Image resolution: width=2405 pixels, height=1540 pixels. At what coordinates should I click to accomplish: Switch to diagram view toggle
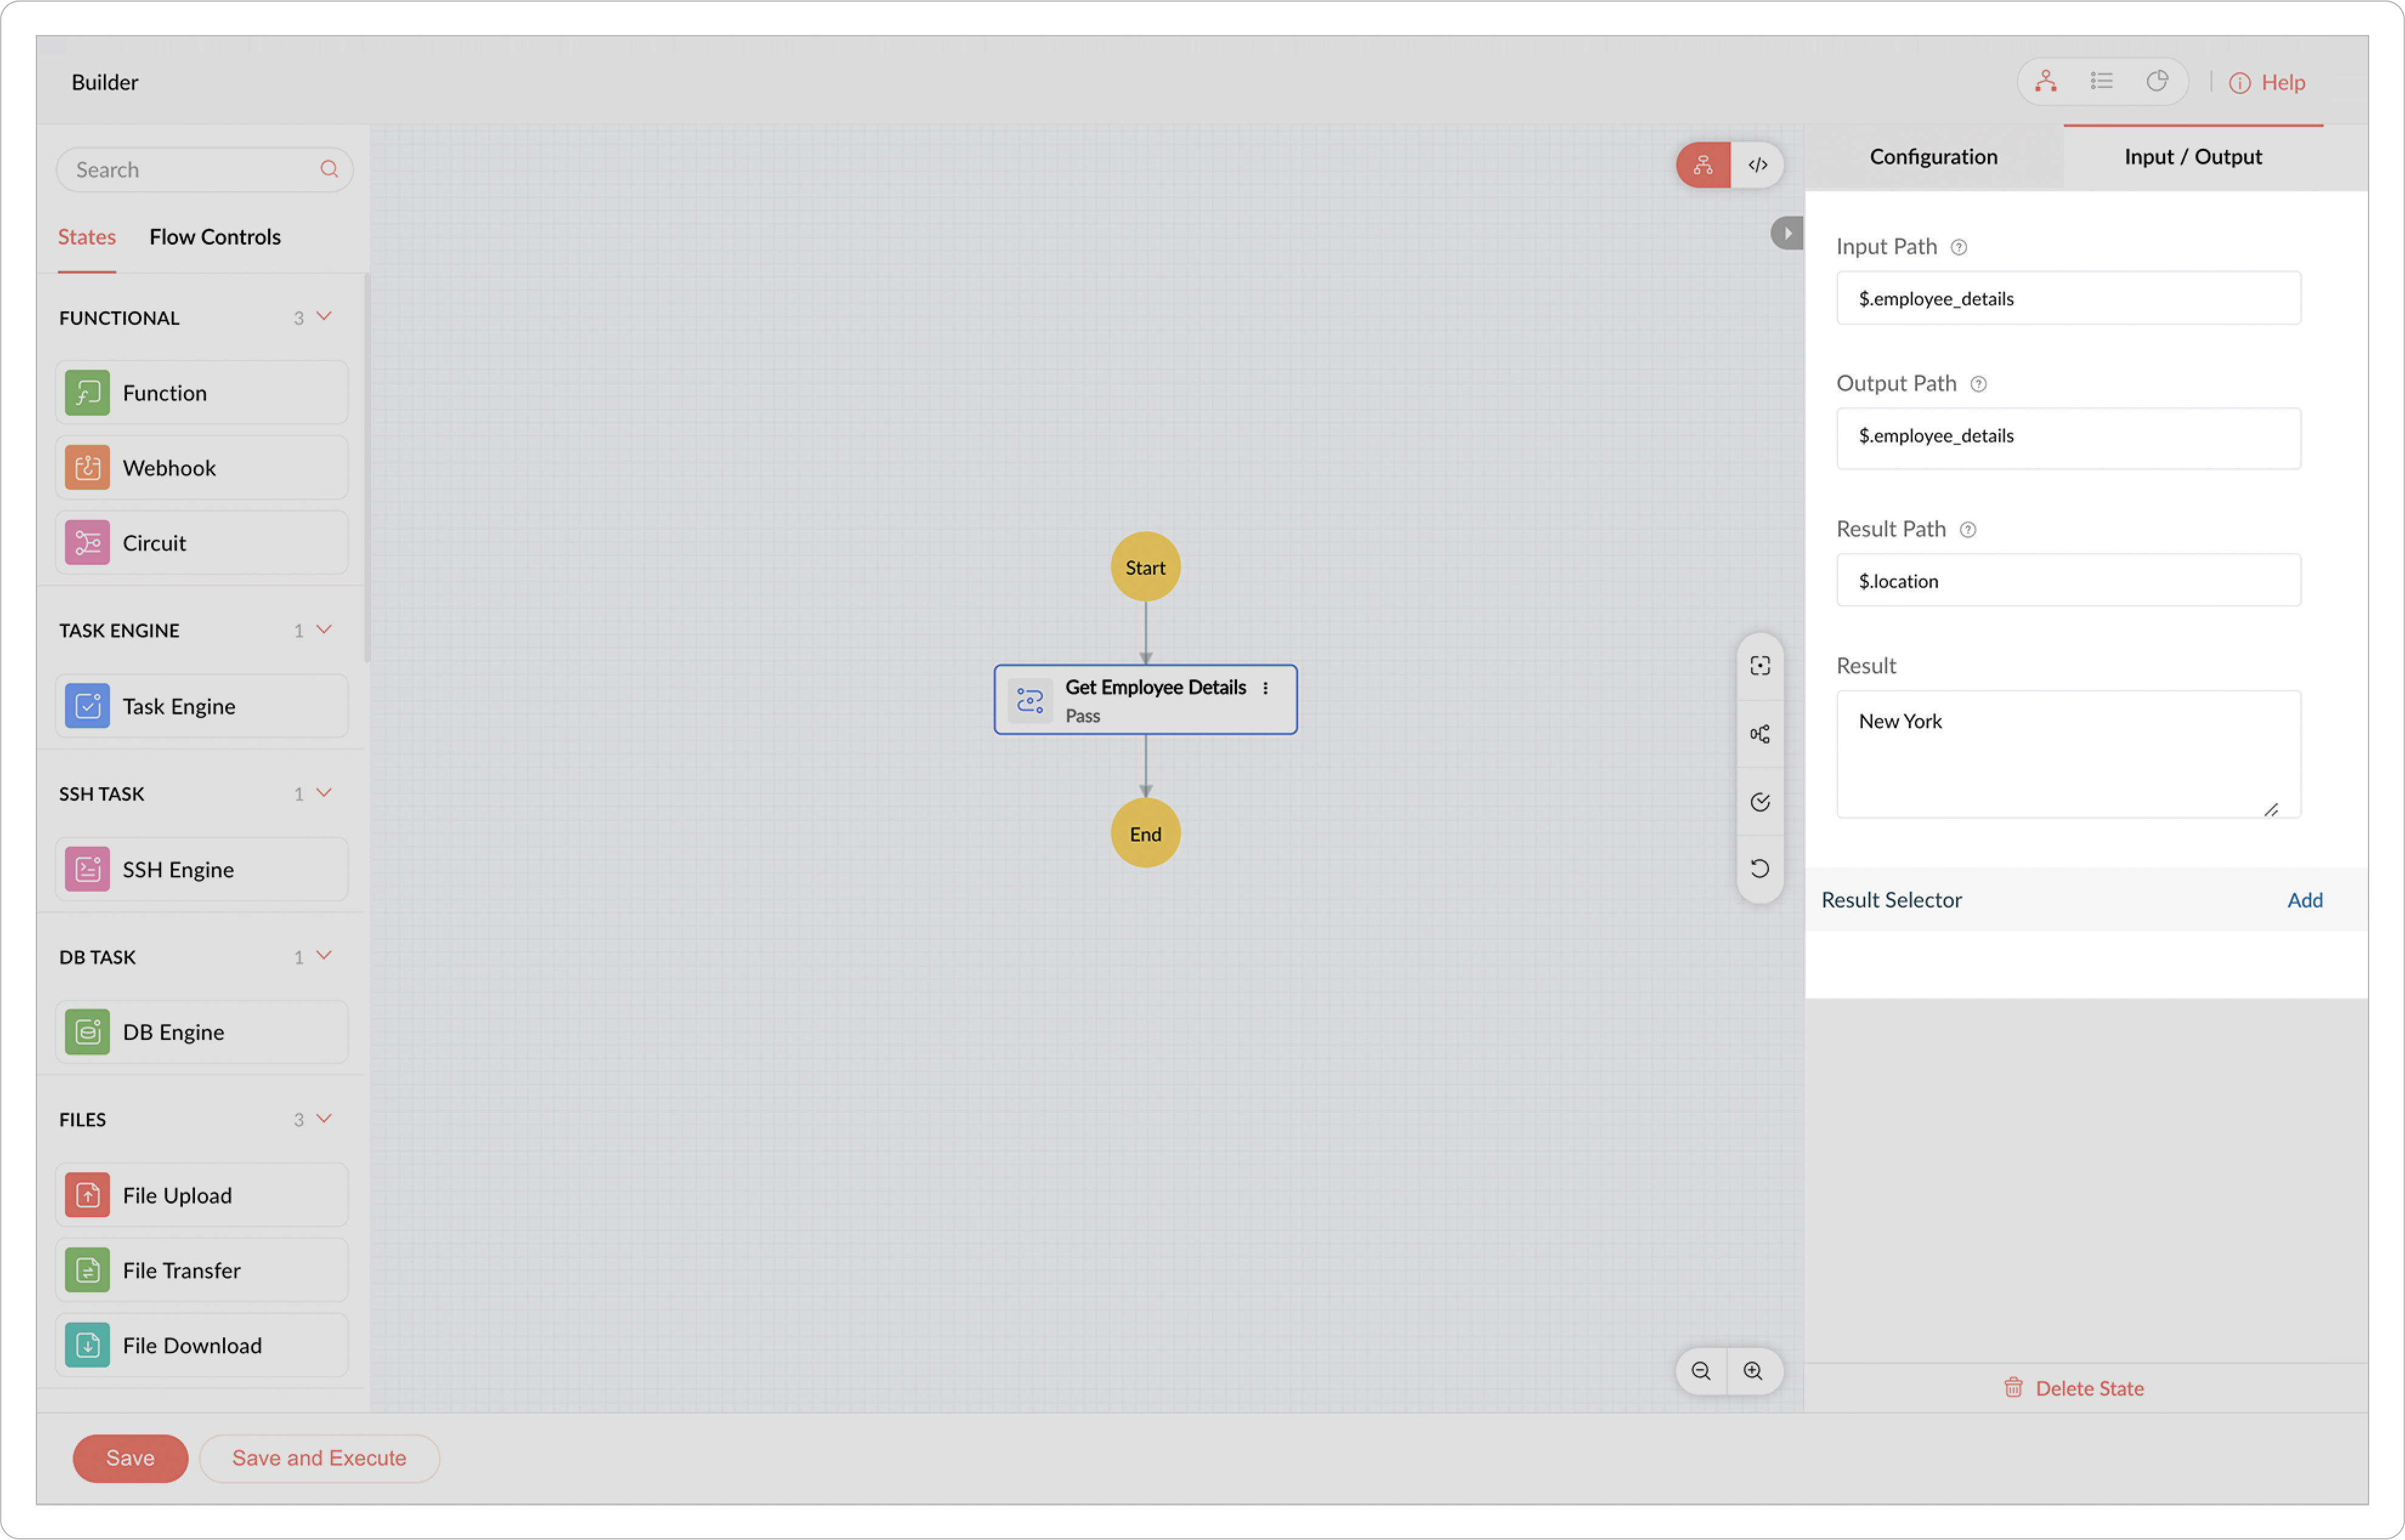click(1703, 165)
